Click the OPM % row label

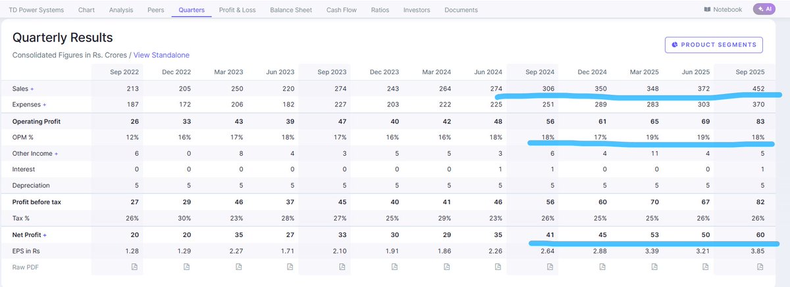pyautogui.click(x=24, y=137)
